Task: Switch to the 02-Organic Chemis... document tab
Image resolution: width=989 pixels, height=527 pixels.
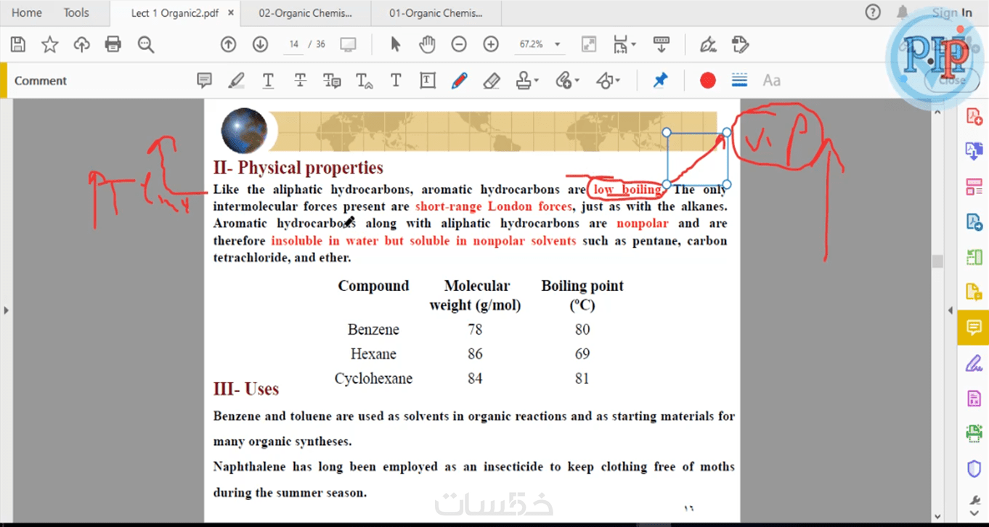Action: (x=305, y=13)
